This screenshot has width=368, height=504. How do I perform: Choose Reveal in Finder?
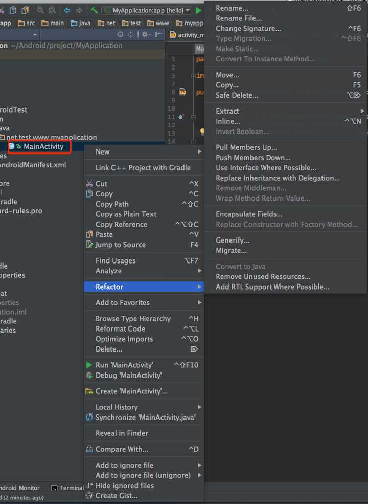coord(144,433)
